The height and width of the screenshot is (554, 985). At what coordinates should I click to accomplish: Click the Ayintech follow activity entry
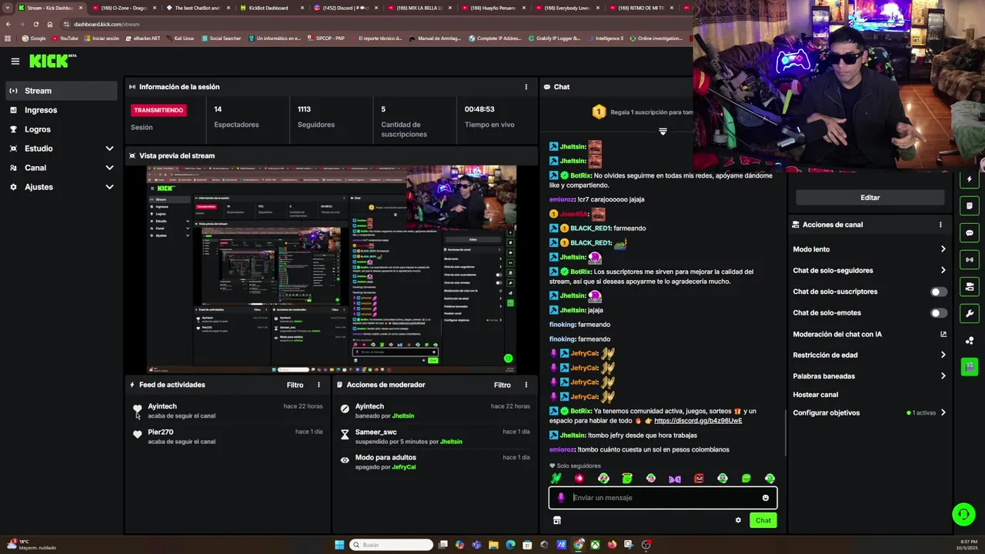(228, 411)
